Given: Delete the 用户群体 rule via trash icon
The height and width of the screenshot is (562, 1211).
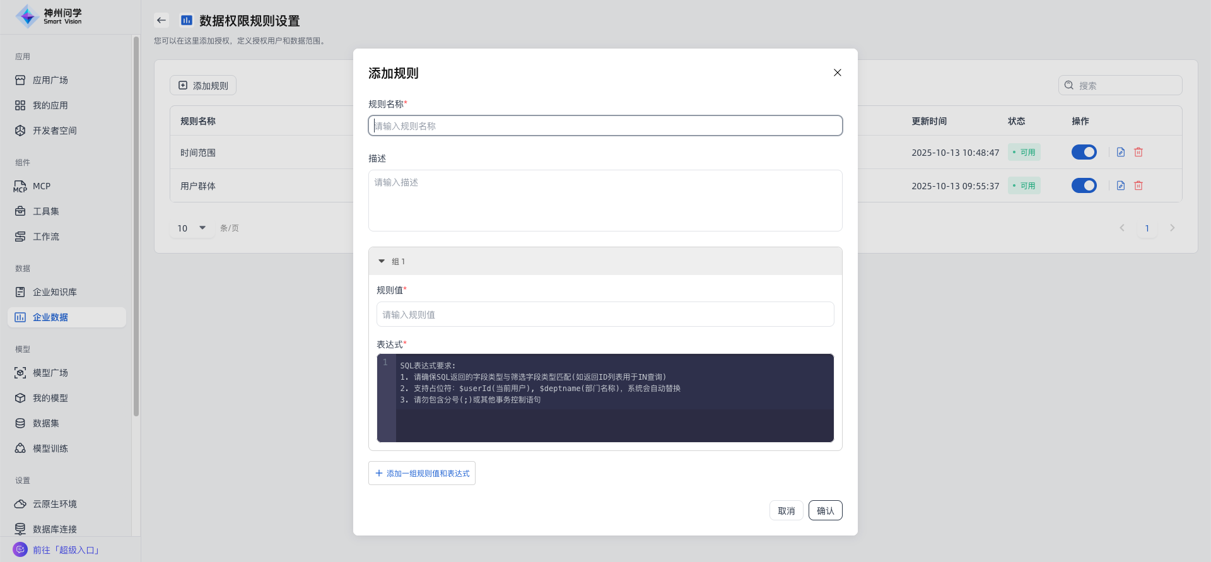Looking at the screenshot, I should click(1138, 185).
